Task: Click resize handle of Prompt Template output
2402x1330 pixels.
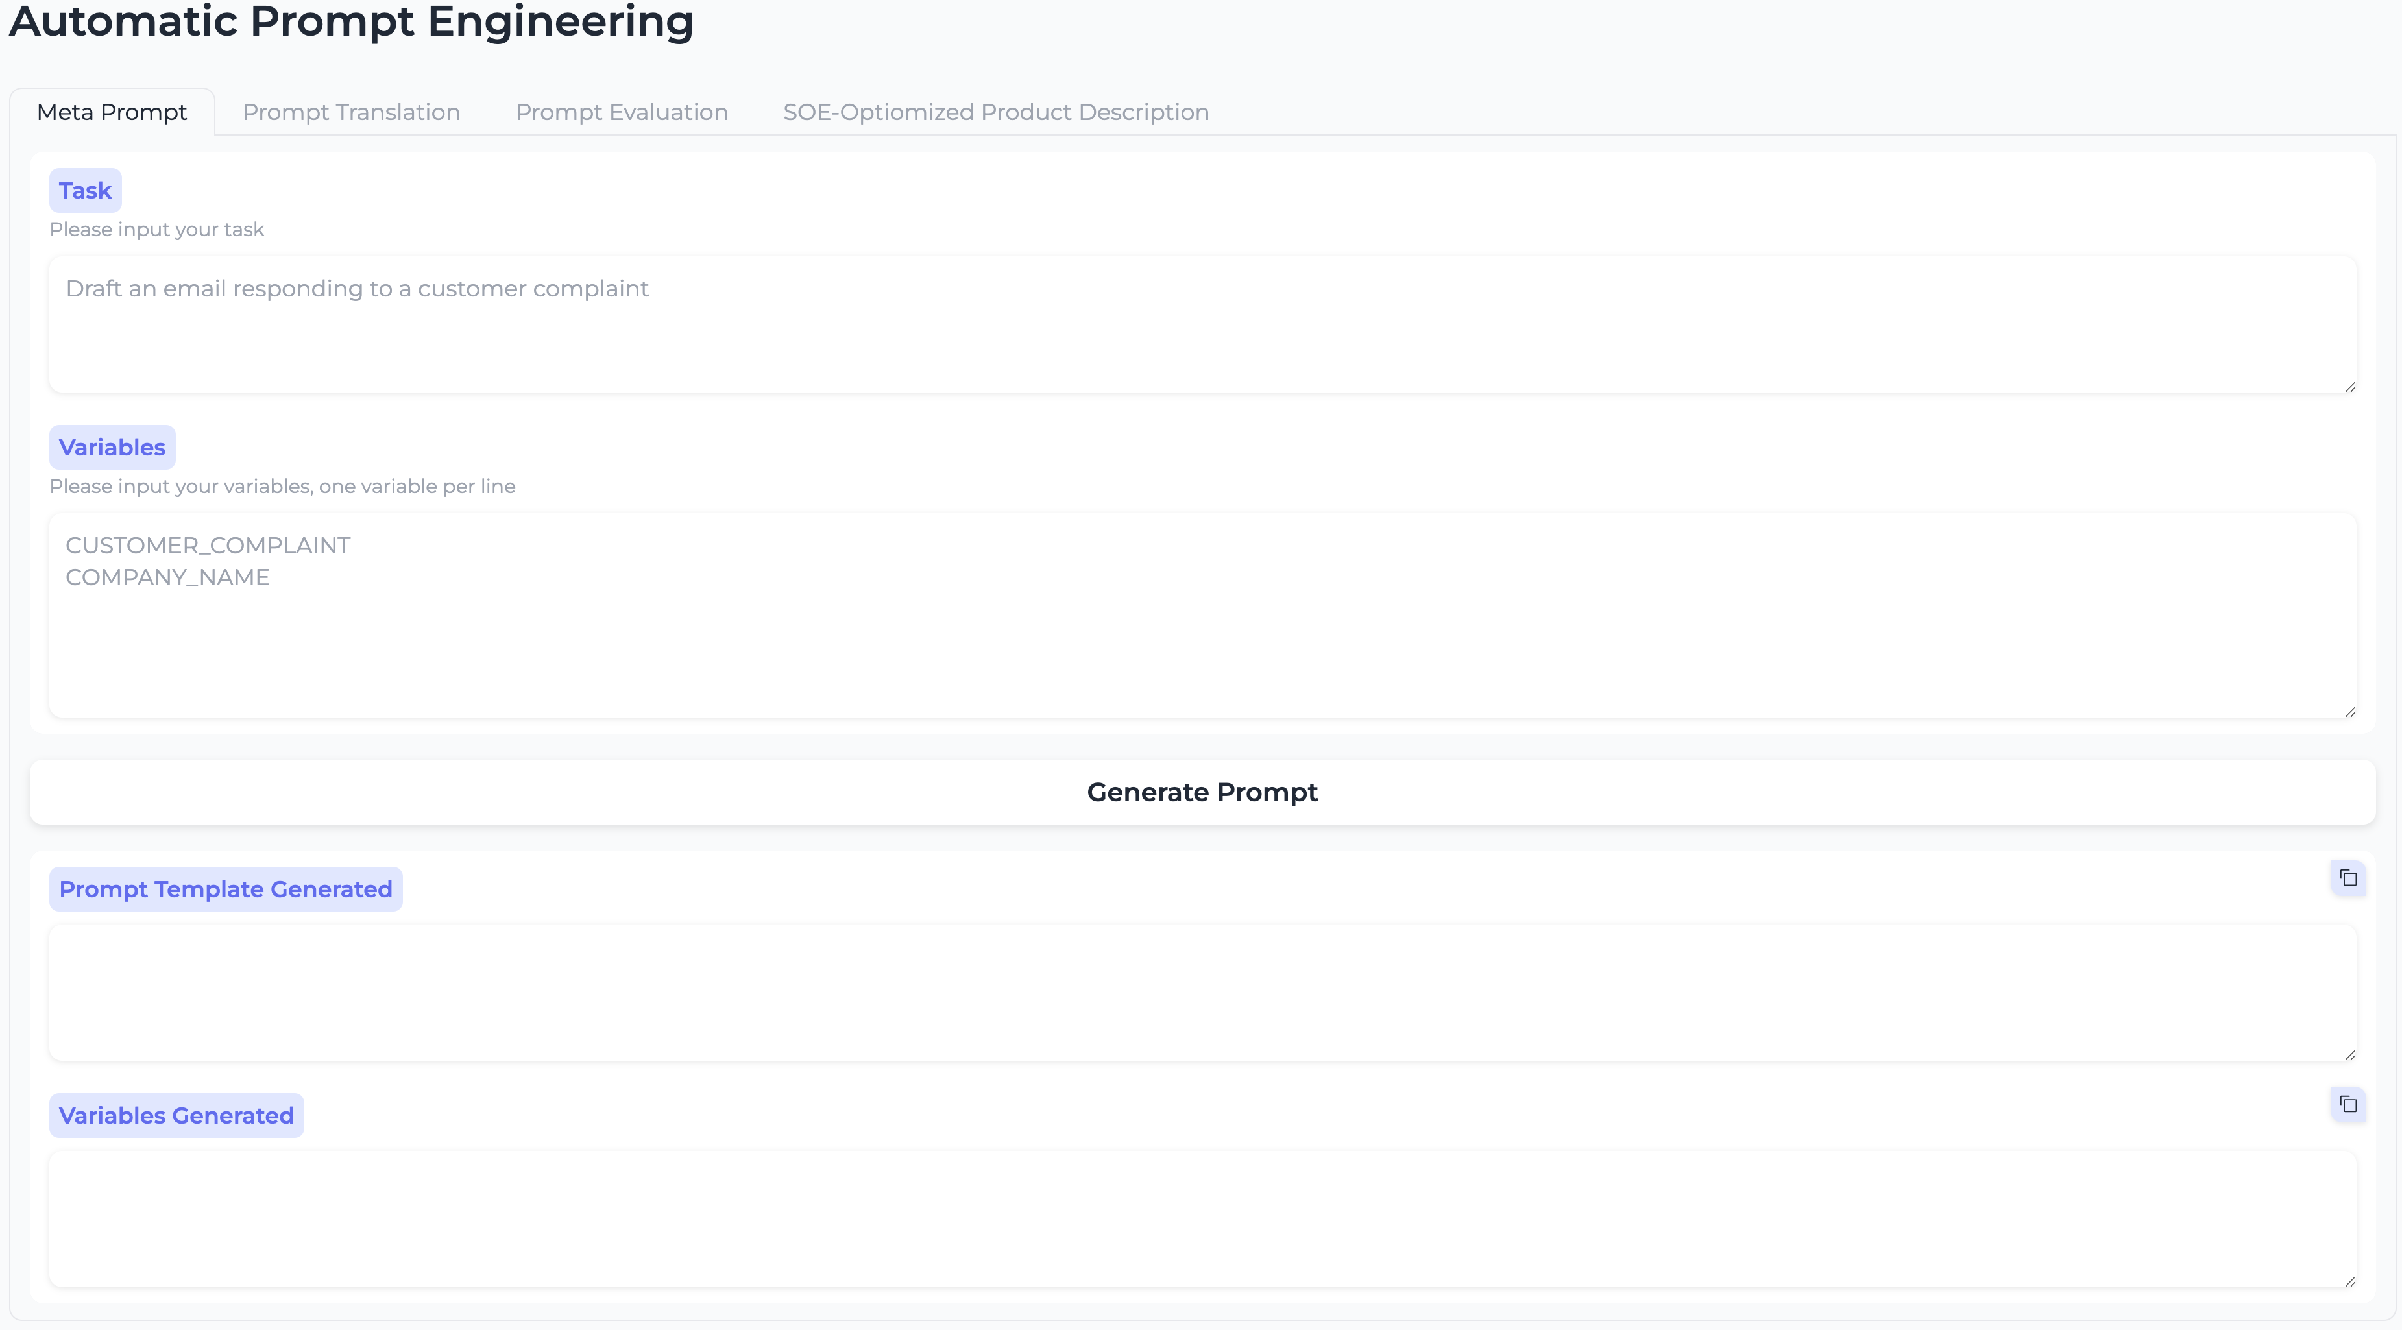Action: tap(2350, 1054)
